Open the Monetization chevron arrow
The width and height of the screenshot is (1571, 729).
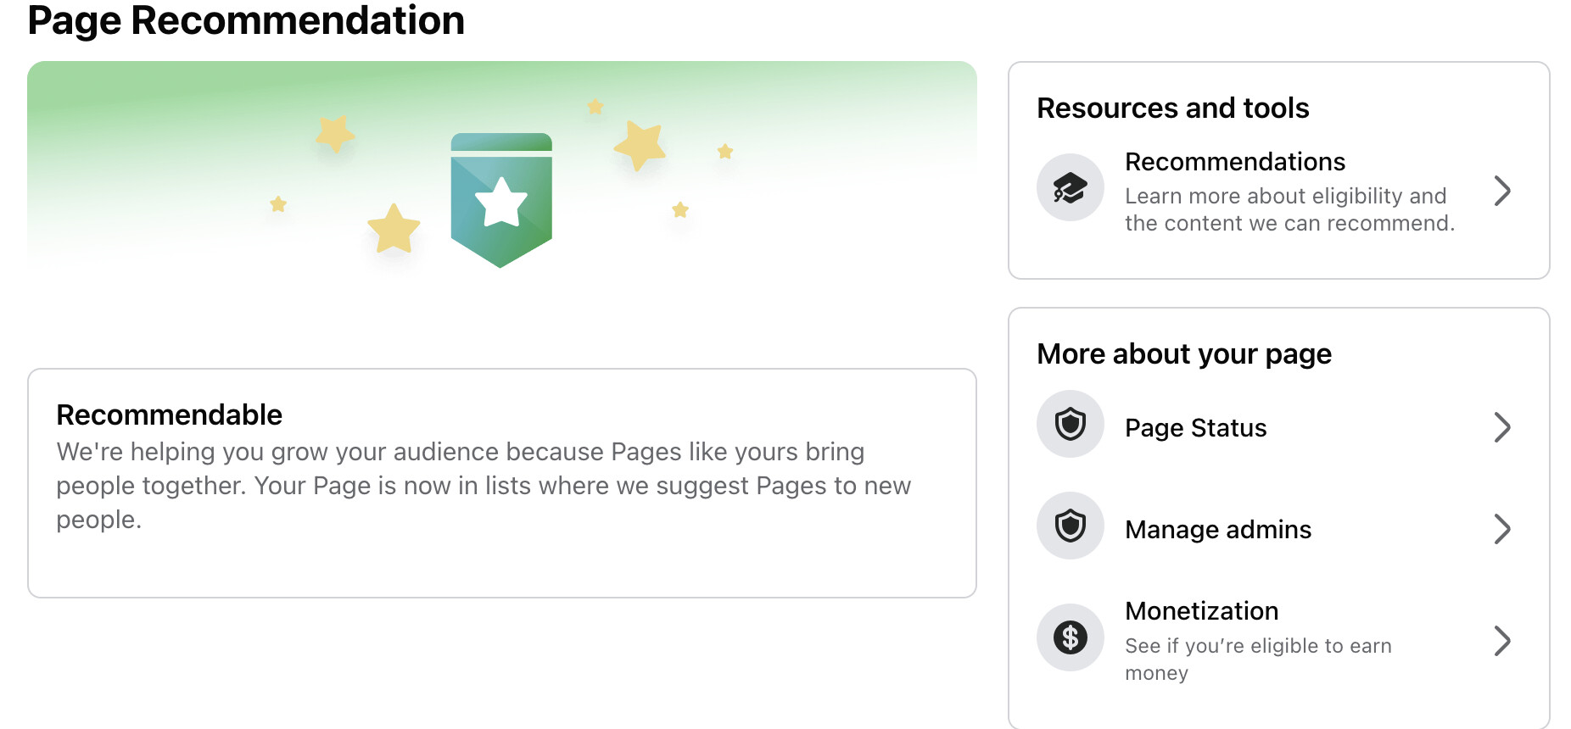click(1502, 641)
